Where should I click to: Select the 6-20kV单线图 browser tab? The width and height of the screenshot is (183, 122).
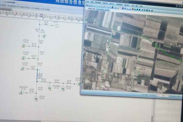[8, 2]
